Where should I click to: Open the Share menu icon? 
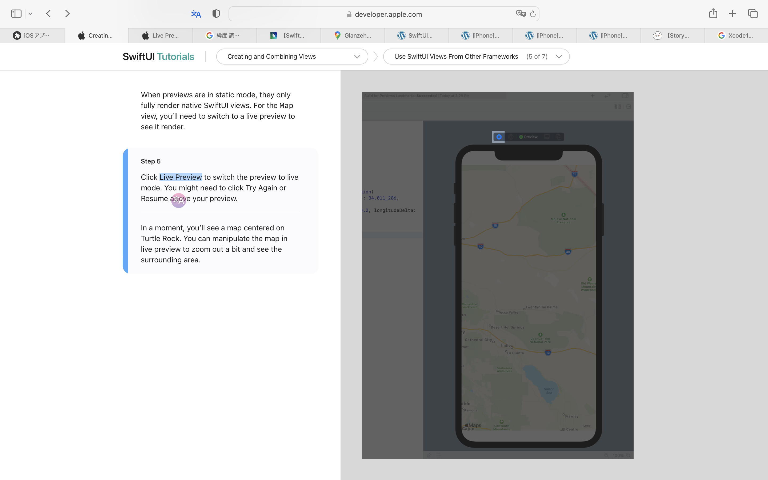click(x=713, y=13)
